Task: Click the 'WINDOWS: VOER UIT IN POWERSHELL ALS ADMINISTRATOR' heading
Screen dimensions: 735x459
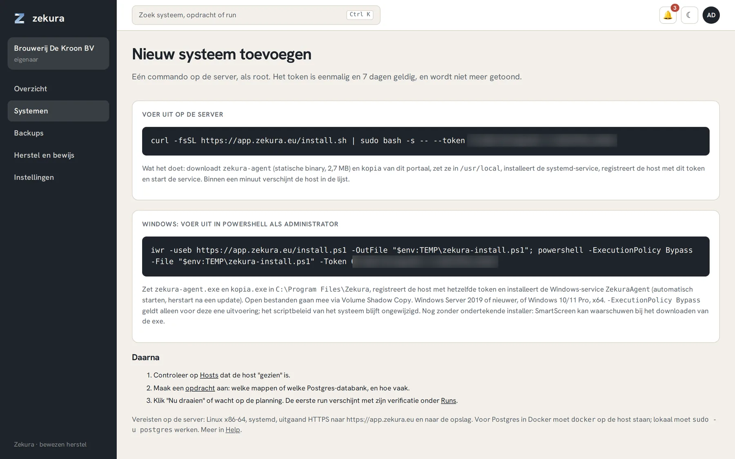Action: 240,224
